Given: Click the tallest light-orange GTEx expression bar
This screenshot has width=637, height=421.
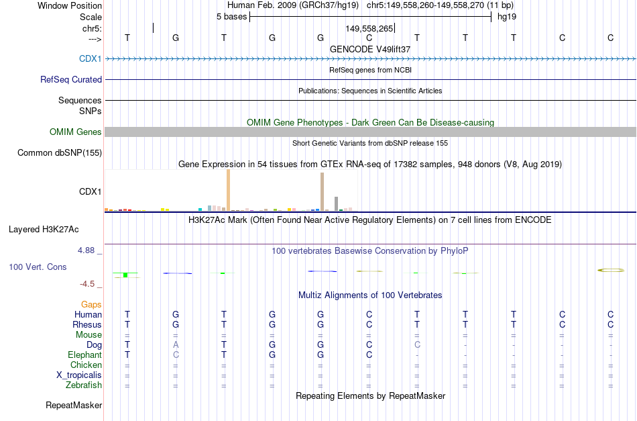Looking at the screenshot, I should tap(228, 190).
